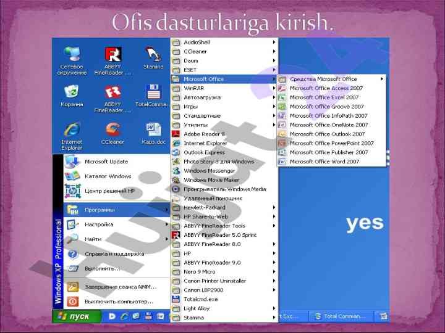Open Сетевое окружение desktop icon
445x333 pixels.
coord(72,55)
